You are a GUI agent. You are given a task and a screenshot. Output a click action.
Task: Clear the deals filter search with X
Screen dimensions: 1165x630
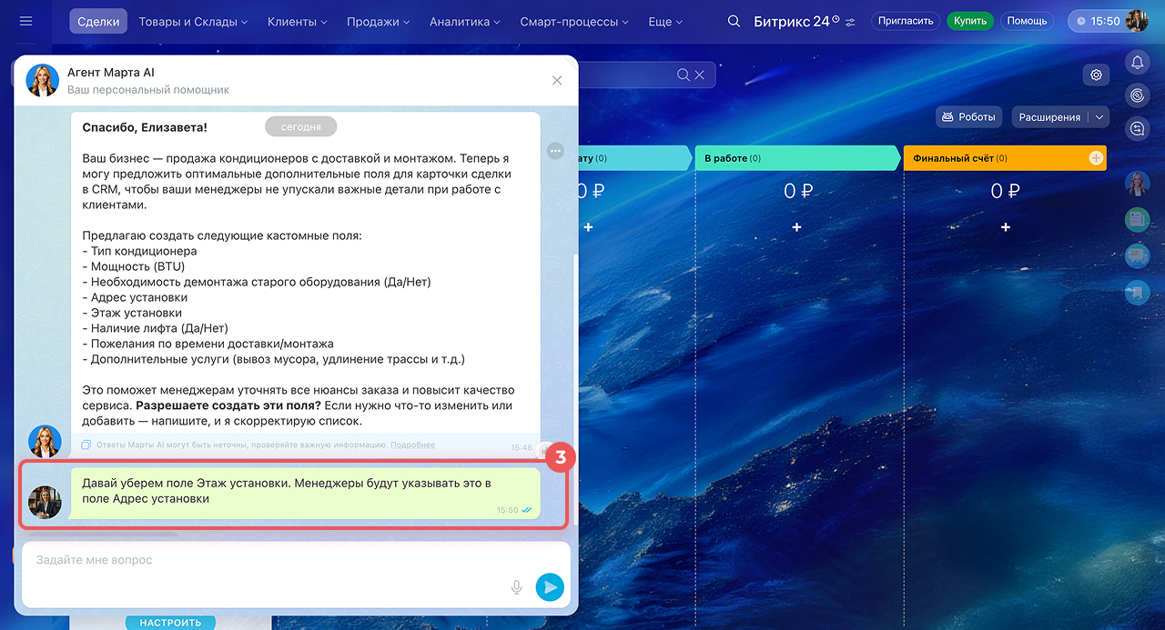[x=700, y=75]
